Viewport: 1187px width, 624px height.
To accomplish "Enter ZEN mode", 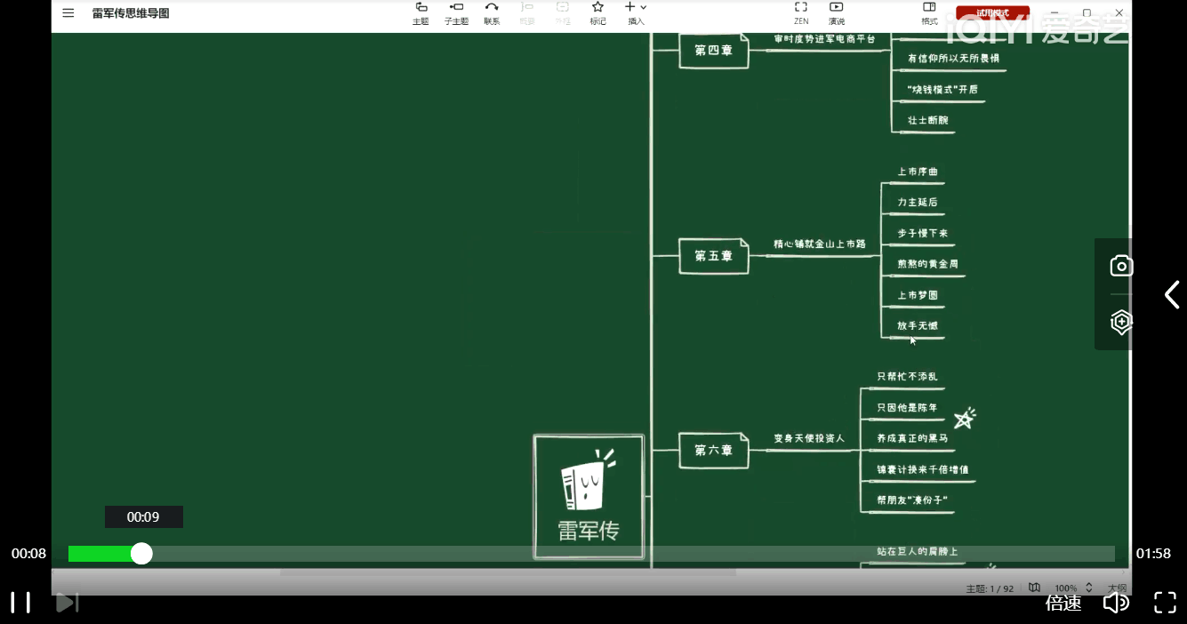I will [x=801, y=13].
